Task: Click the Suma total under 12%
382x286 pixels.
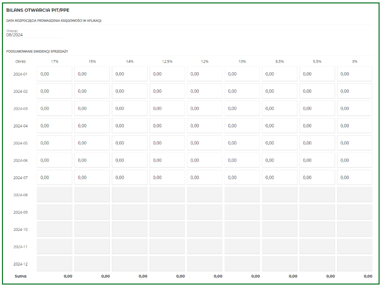Action: [x=218, y=276]
